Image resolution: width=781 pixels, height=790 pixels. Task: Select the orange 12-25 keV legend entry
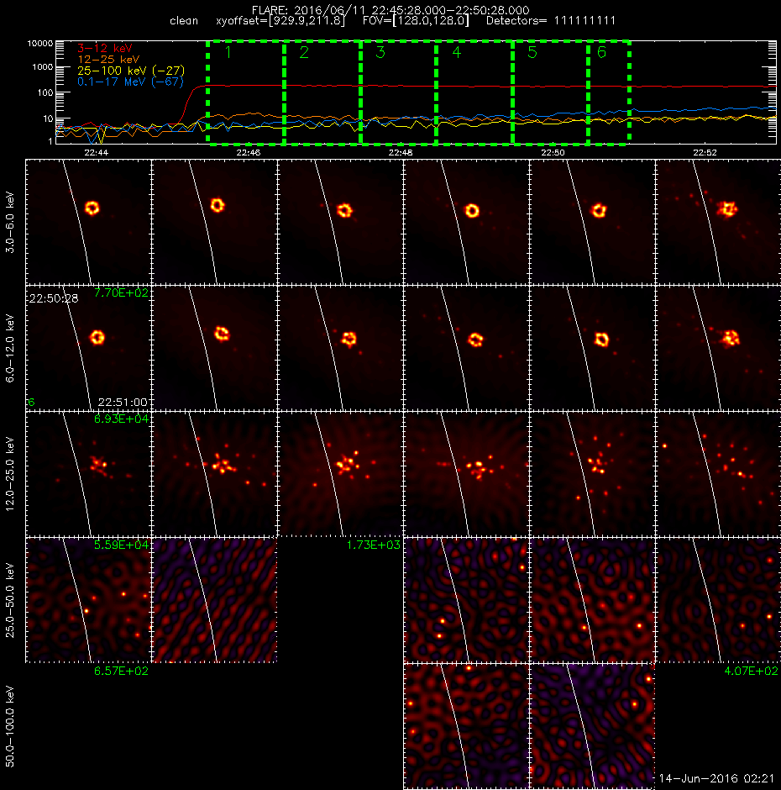point(108,60)
